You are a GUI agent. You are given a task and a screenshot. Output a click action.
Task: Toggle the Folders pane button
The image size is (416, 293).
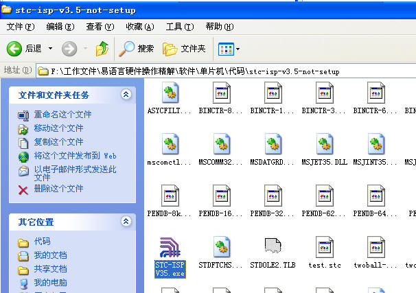pyautogui.click(x=184, y=49)
